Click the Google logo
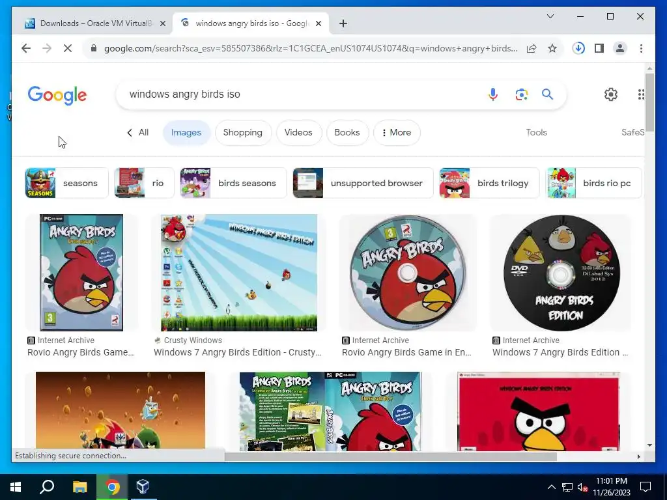This screenshot has width=667, height=500. [x=57, y=95]
